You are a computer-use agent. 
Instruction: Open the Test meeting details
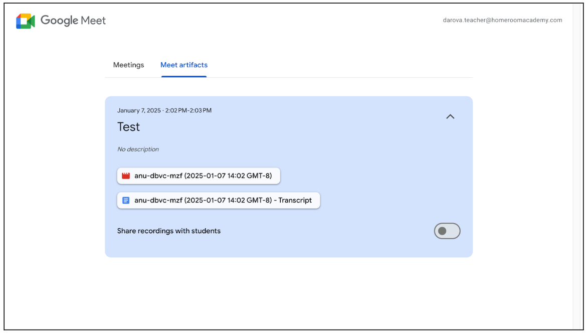128,126
